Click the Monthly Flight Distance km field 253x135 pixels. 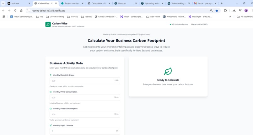pyautogui.click(x=85, y=131)
